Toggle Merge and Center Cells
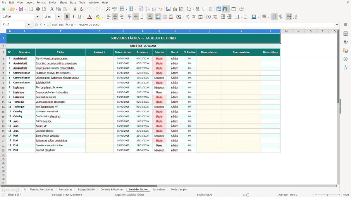Image resolution: width=351 pixels, height=197 pixels. click(x=158, y=17)
